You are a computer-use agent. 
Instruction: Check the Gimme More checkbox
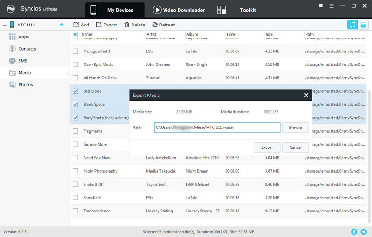[x=75, y=144]
